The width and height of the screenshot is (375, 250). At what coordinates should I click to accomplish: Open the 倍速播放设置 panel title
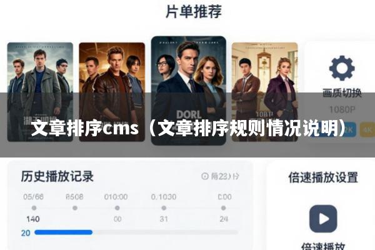coord(323,177)
